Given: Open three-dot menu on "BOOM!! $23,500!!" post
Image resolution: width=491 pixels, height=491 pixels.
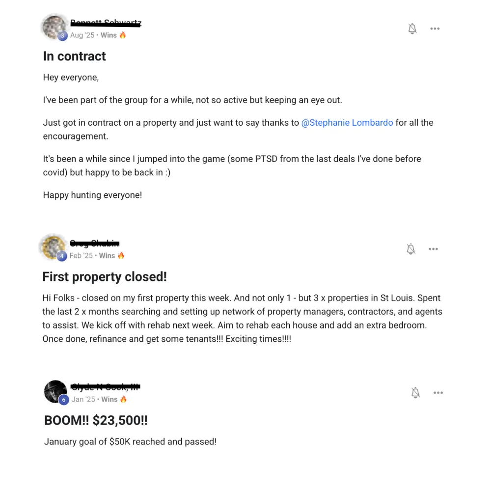Looking at the screenshot, I should coord(438,393).
